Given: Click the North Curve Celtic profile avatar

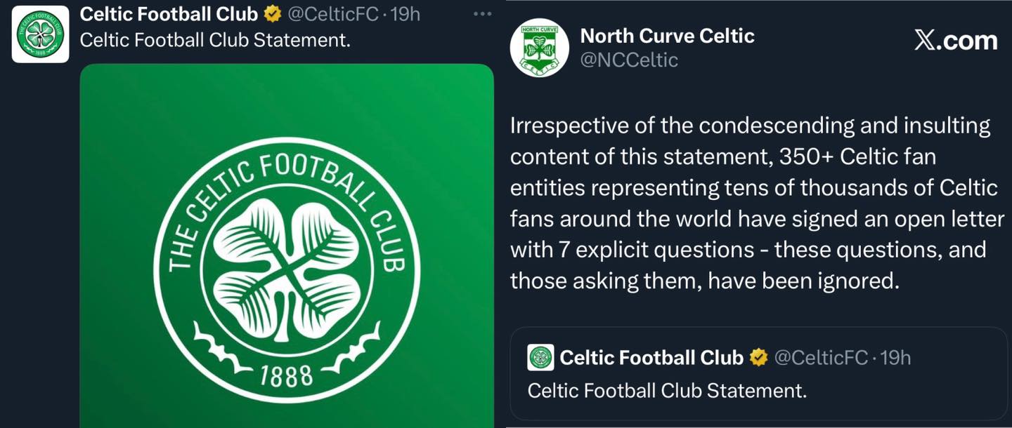Looking at the screenshot, I should (539, 48).
